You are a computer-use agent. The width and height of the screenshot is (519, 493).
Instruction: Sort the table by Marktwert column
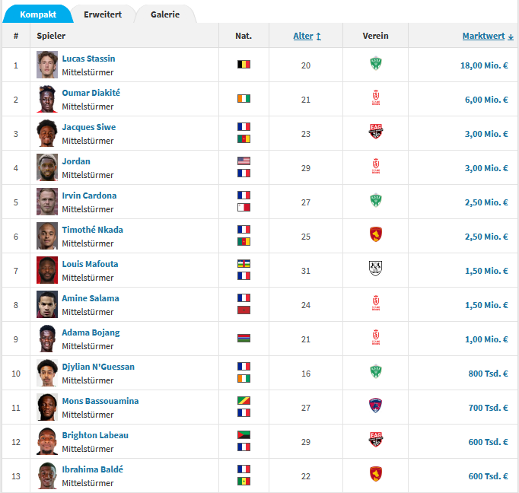pyautogui.click(x=485, y=36)
